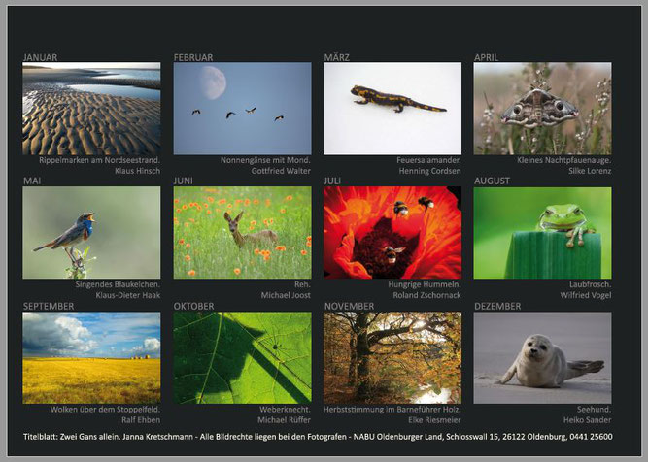The width and height of the screenshot is (648, 462).
Task: Click the DEZEMBER month heading
Action: [497, 306]
